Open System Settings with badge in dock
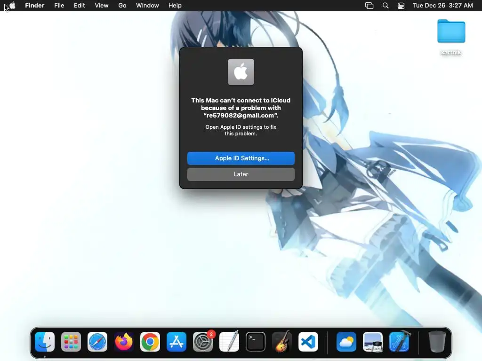Viewport: 482px width, 361px height. click(x=203, y=342)
